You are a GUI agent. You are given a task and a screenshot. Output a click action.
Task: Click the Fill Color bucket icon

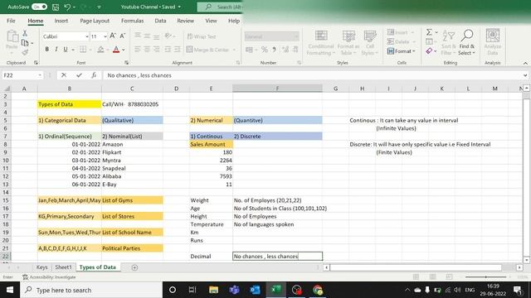[x=100, y=50]
